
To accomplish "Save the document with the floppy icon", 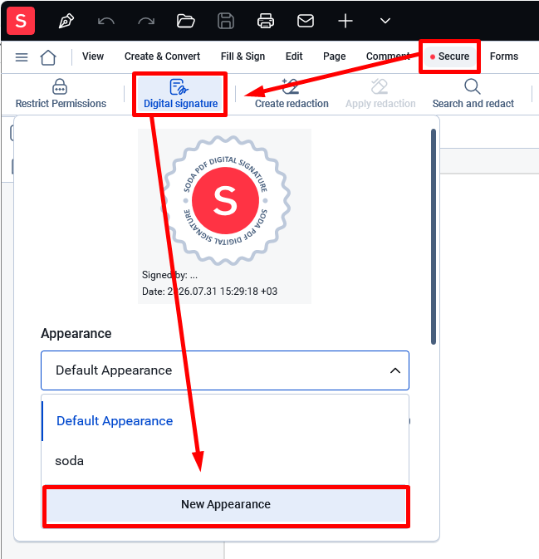I will click(x=226, y=21).
